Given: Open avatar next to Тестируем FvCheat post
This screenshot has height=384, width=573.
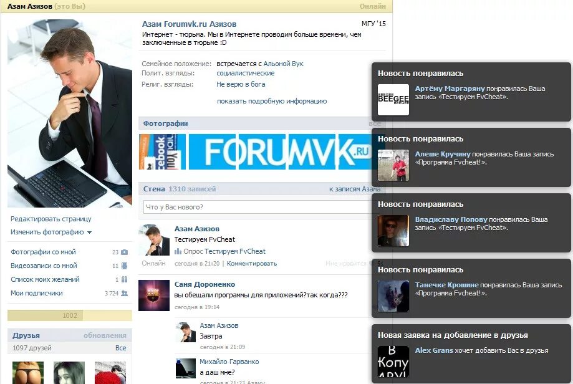Looking at the screenshot, I should tap(154, 239).
